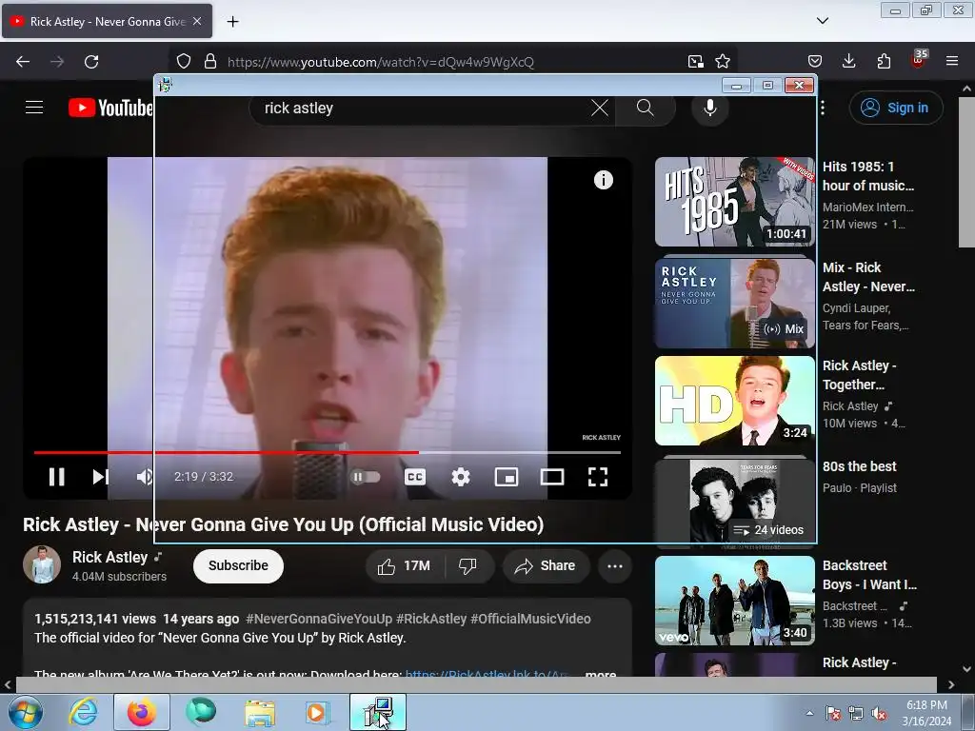Screen dimensions: 975x731
Task: Save page to Pocket
Action: (815, 61)
